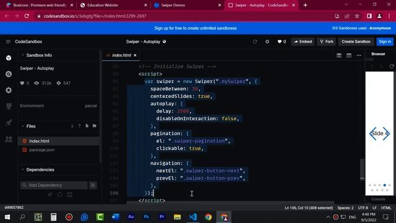
Task: Open package.json in the Files tree
Action: [x=59, y=150]
